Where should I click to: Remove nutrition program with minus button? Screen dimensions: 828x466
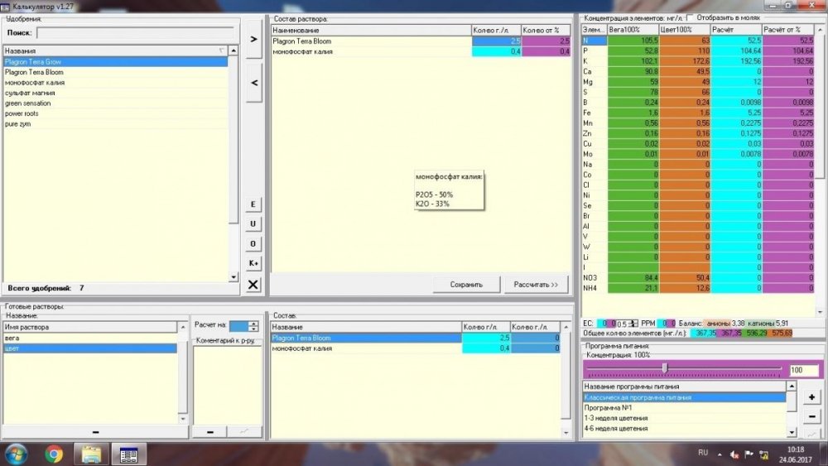pyautogui.click(x=812, y=416)
